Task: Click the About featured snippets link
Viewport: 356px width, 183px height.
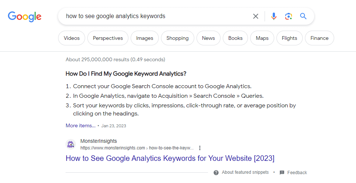Action: (245, 172)
